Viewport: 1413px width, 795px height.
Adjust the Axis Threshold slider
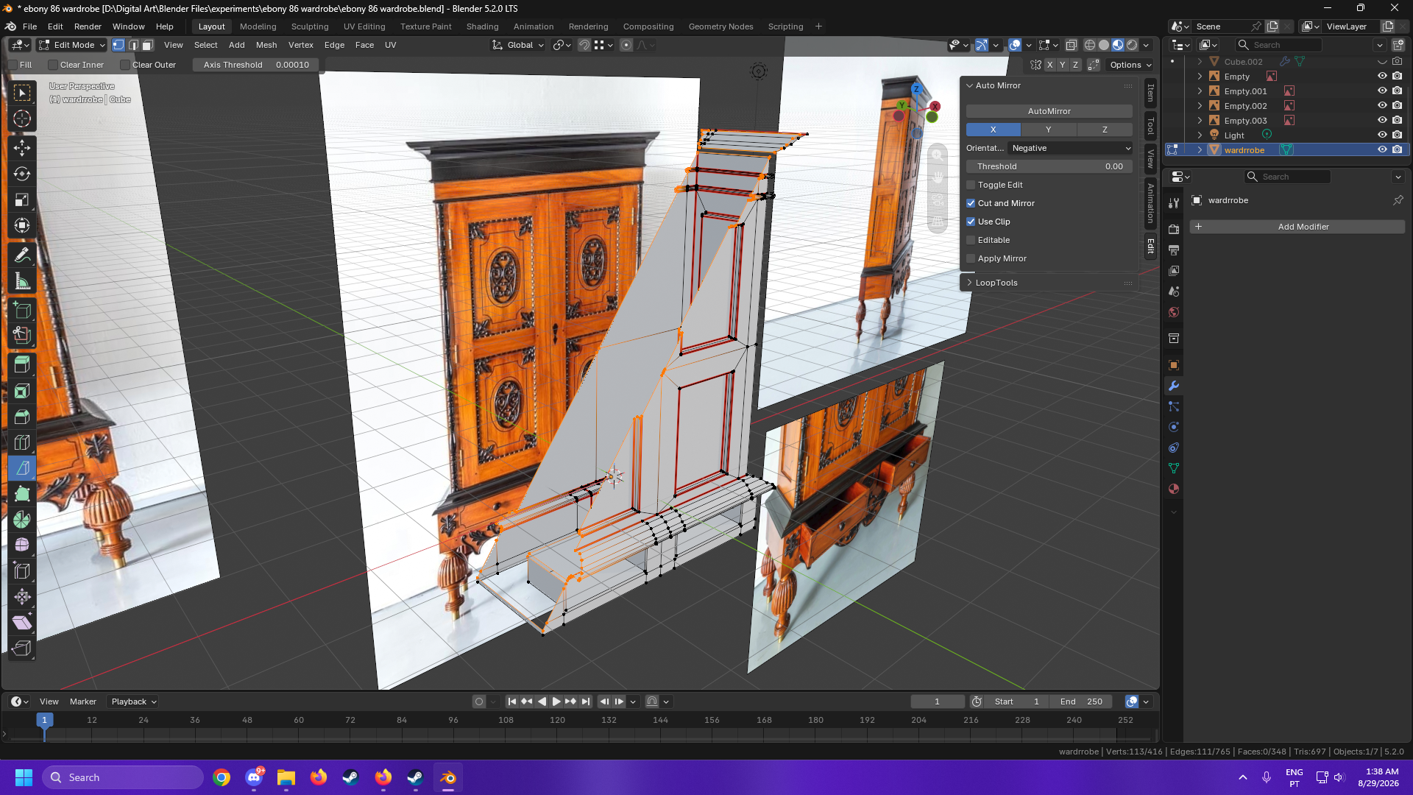click(x=256, y=65)
